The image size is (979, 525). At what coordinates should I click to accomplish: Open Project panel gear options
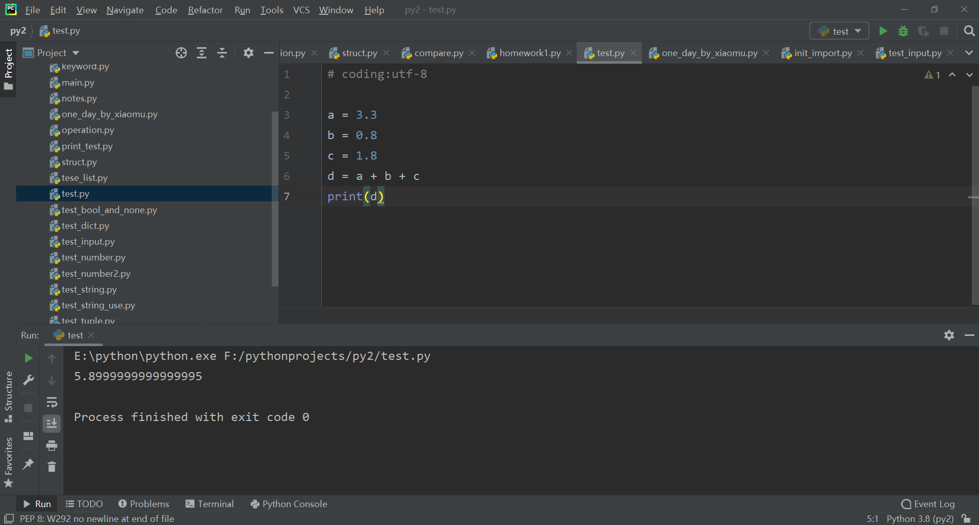point(248,53)
